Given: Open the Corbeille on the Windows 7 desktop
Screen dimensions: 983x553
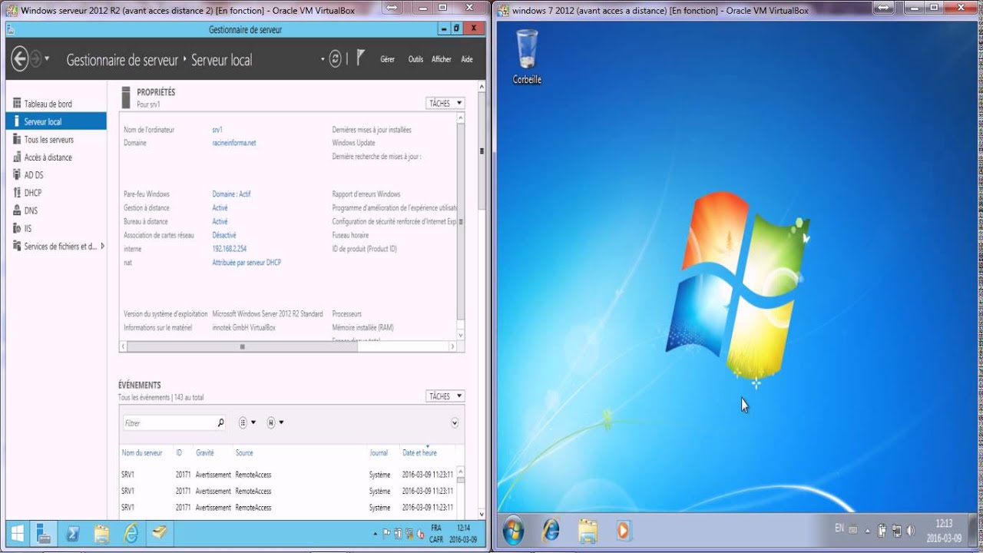Looking at the screenshot, I should click(x=527, y=56).
